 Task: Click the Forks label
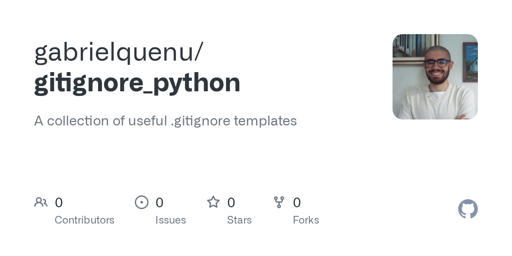306,220
